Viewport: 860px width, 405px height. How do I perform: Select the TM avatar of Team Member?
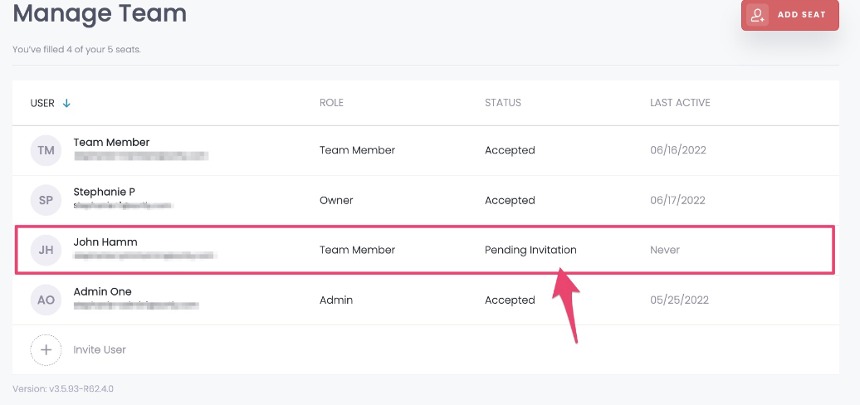click(46, 150)
